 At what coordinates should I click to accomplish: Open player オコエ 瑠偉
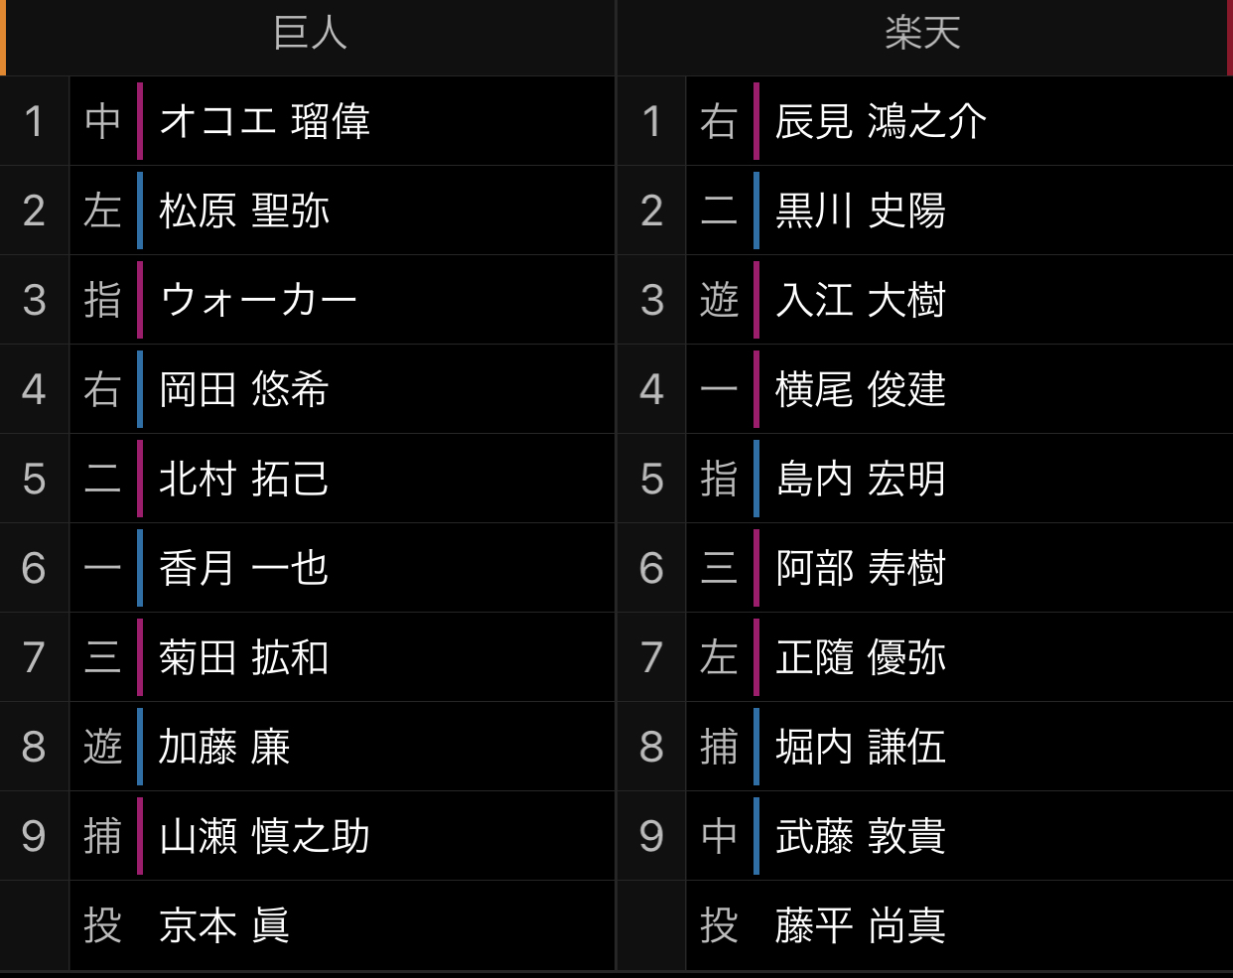pos(264,121)
